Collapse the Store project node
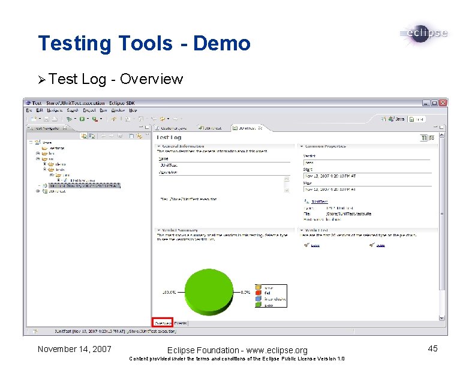 pyautogui.click(x=31, y=142)
